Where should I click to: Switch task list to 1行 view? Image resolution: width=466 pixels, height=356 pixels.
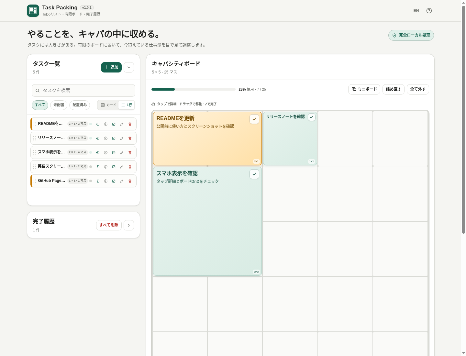[x=127, y=105]
